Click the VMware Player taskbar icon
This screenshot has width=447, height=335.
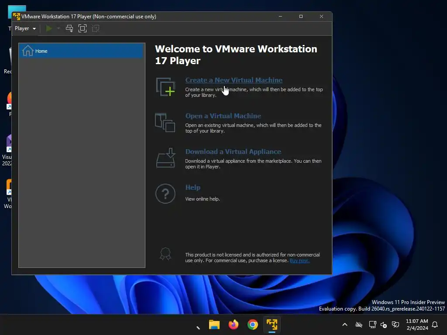(x=272, y=325)
